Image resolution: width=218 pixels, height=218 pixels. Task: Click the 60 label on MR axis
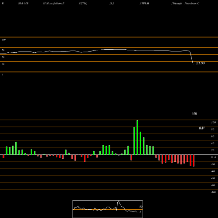click(213, 136)
